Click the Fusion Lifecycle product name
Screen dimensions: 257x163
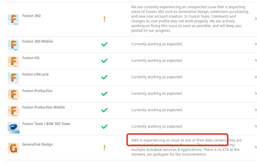[35, 74]
